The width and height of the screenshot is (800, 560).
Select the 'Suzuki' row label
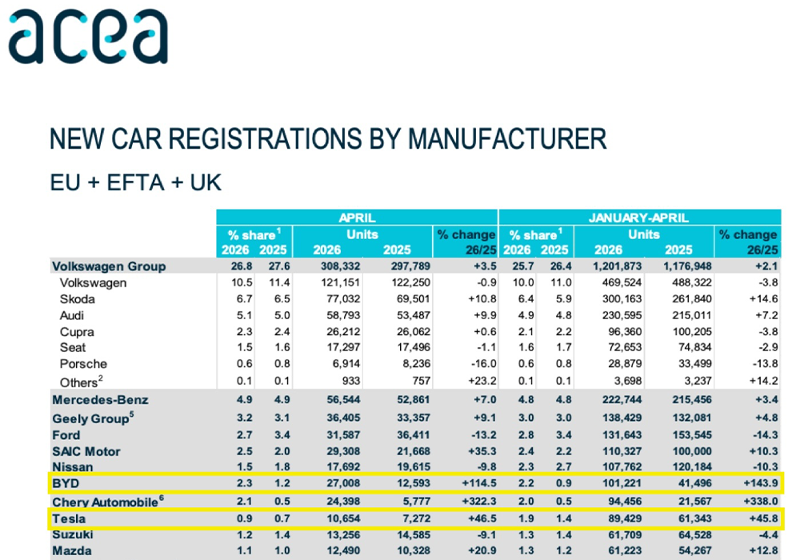click(73, 534)
